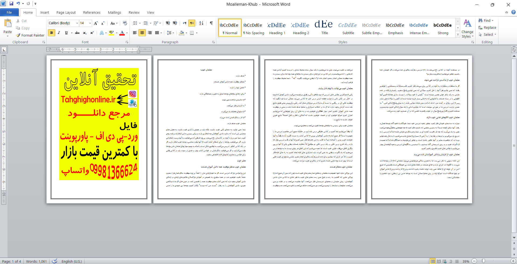Toggle Right-to-Left text direction
The image size is (517, 264).
coord(192,23)
